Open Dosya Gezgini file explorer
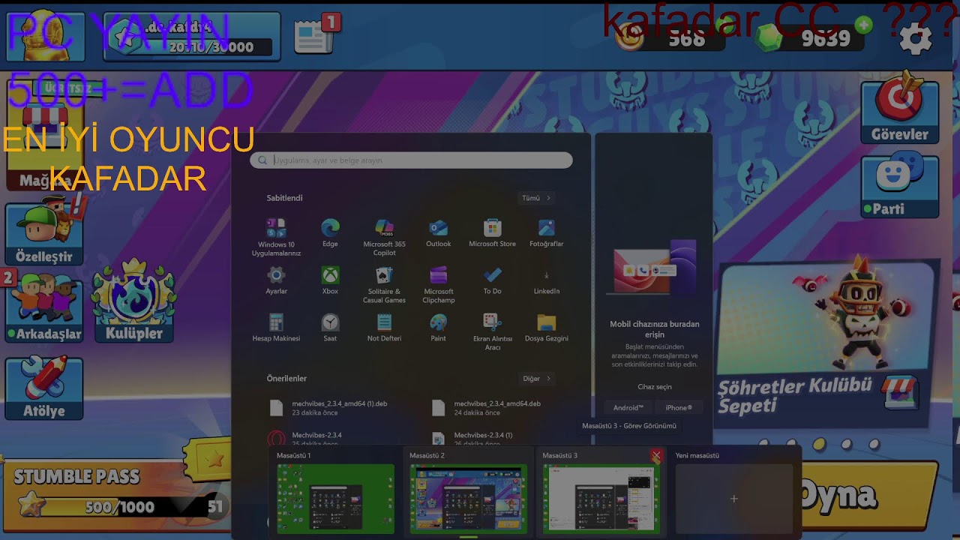Screen dimensions: 960x540 546,328
